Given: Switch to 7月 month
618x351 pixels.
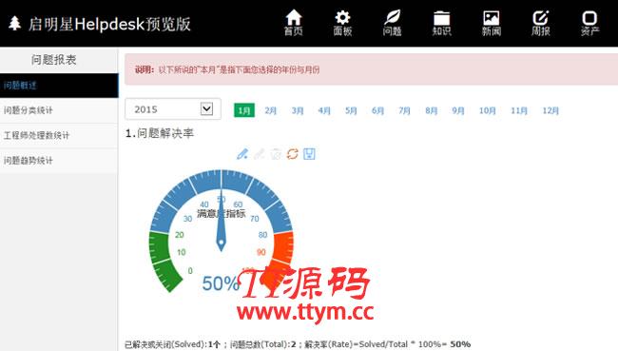Looking at the screenshot, I should pos(405,110).
